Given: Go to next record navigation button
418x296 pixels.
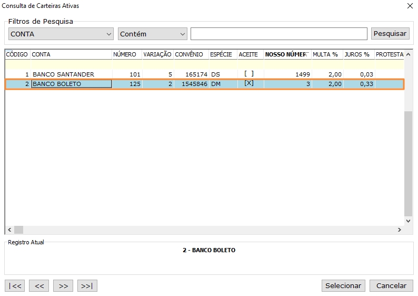Looking at the screenshot, I should (x=63, y=285).
